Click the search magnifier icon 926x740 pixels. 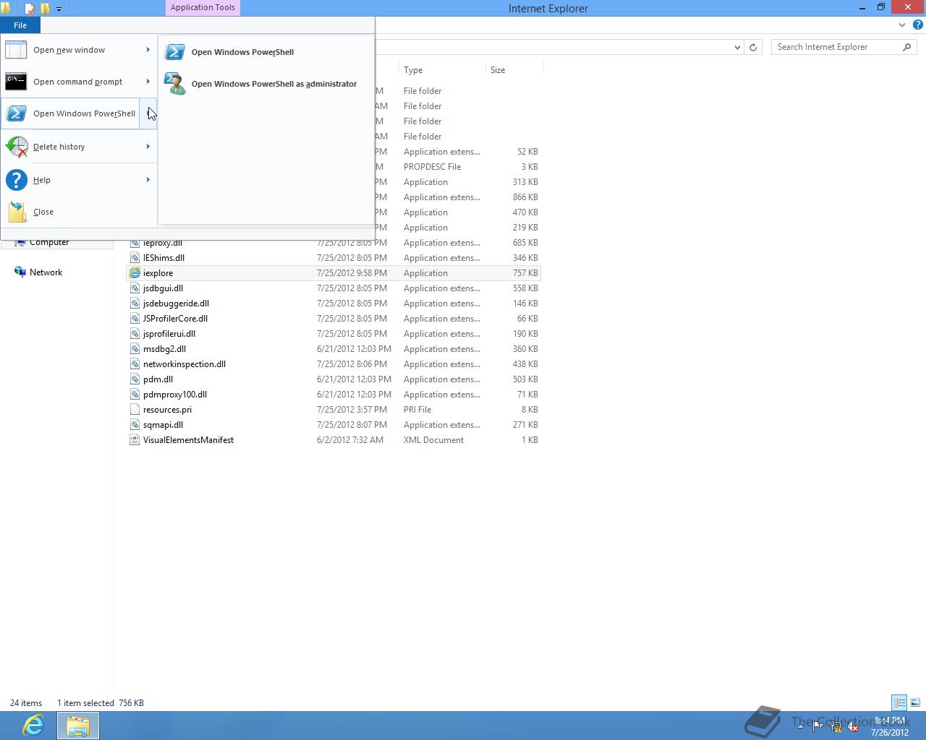907,47
